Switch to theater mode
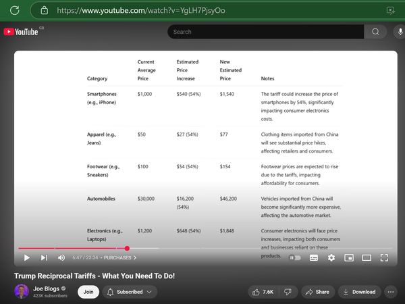The height and width of the screenshot is (304, 405). click(367, 258)
